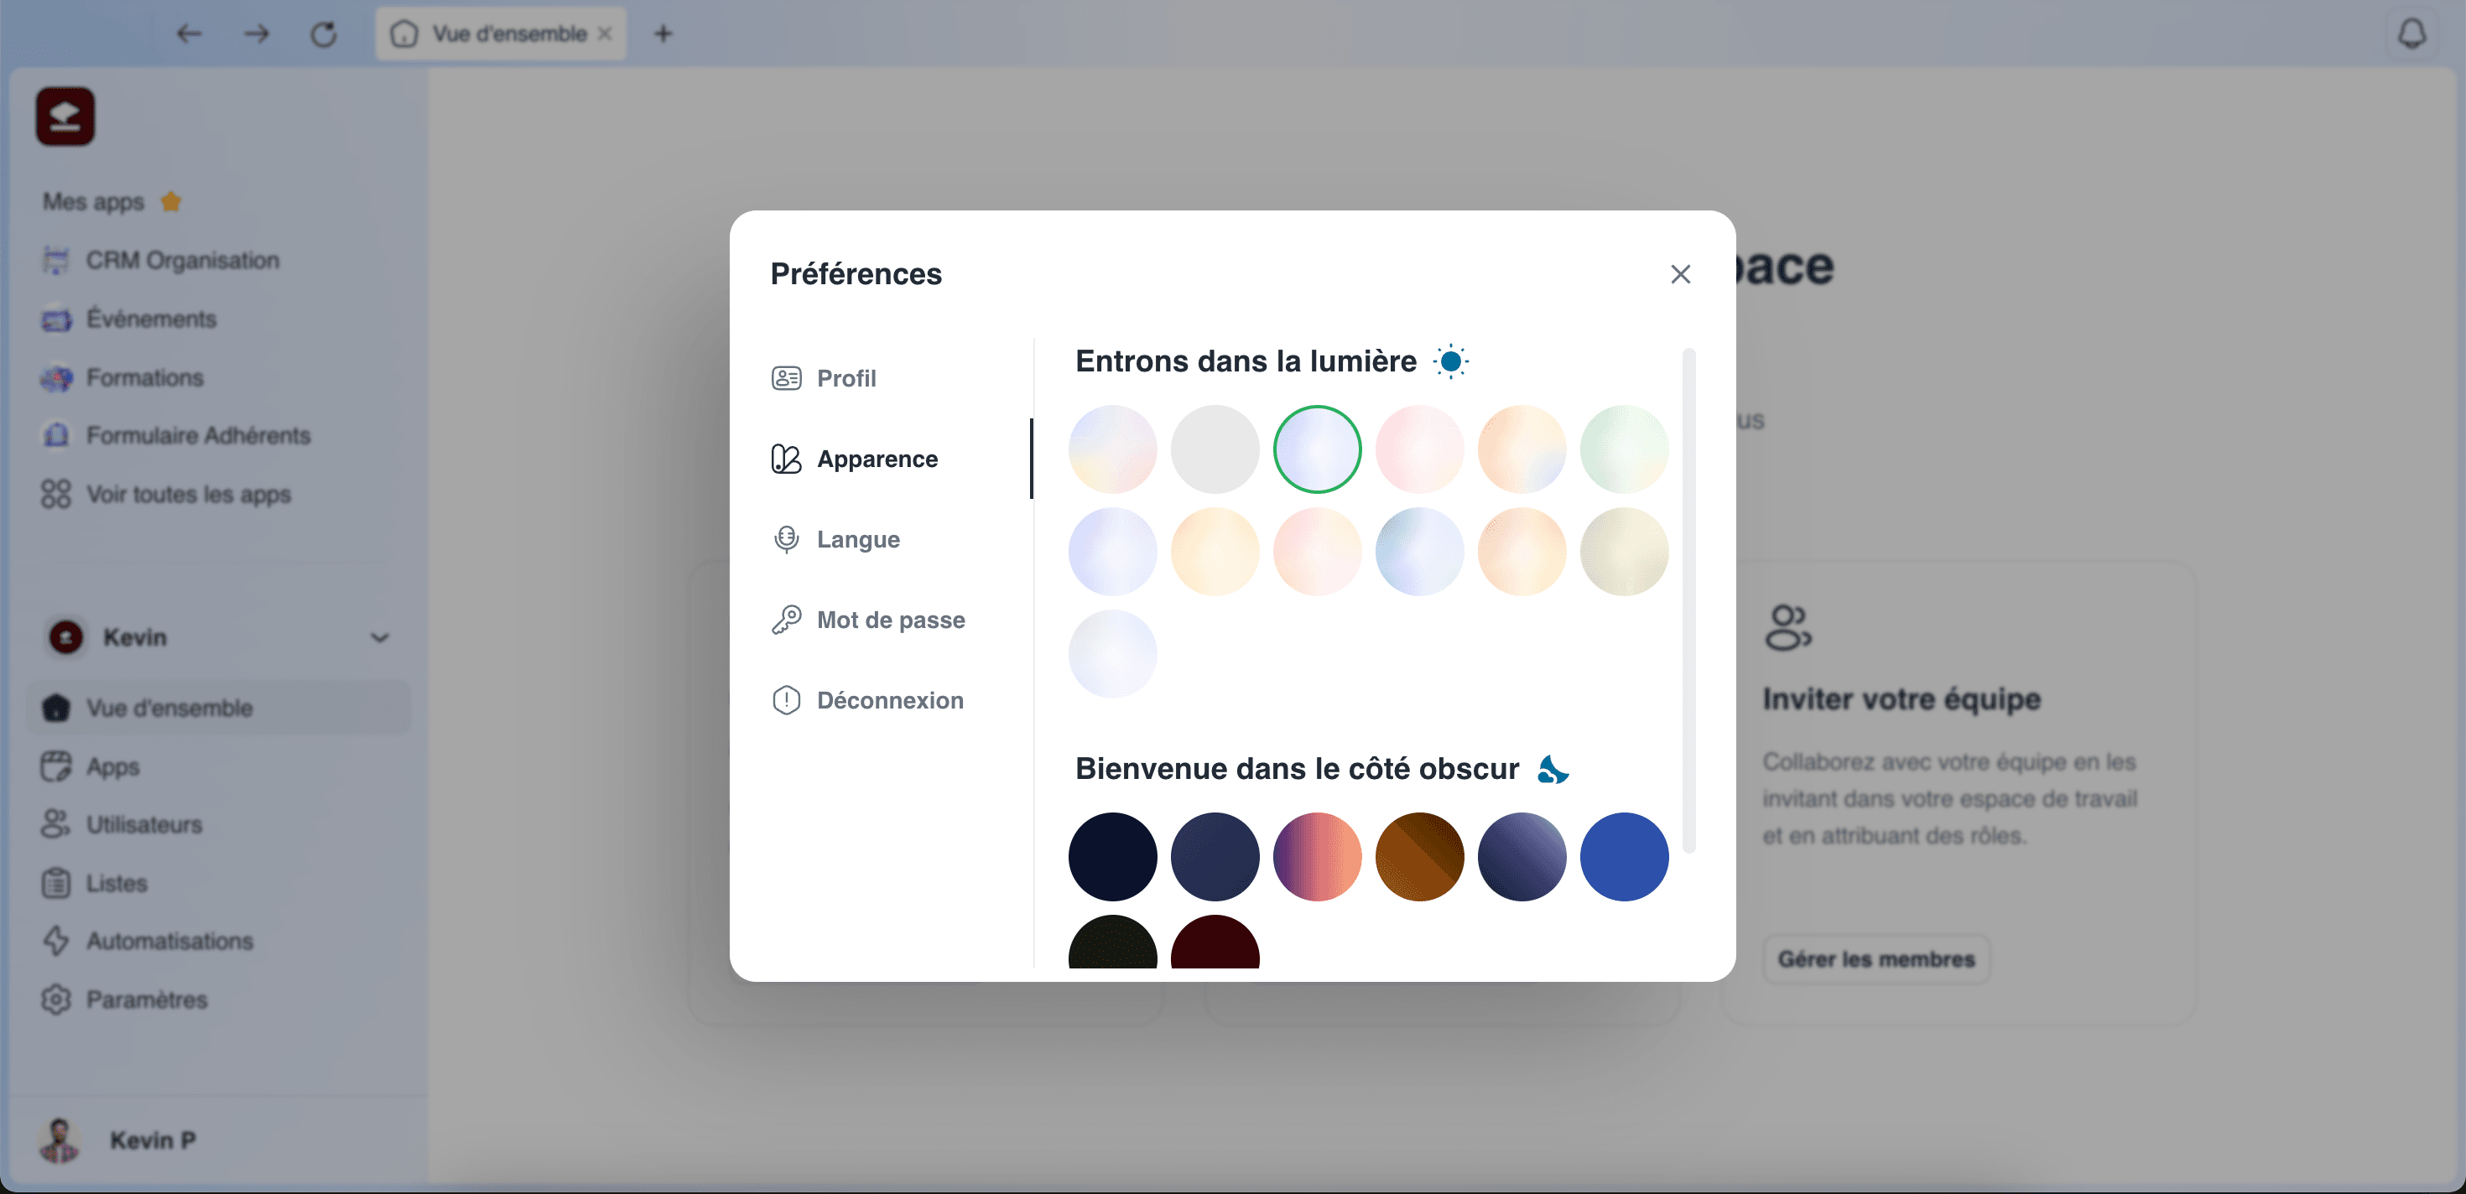Close the Préférences dialog
The width and height of the screenshot is (2466, 1194).
click(x=1680, y=274)
